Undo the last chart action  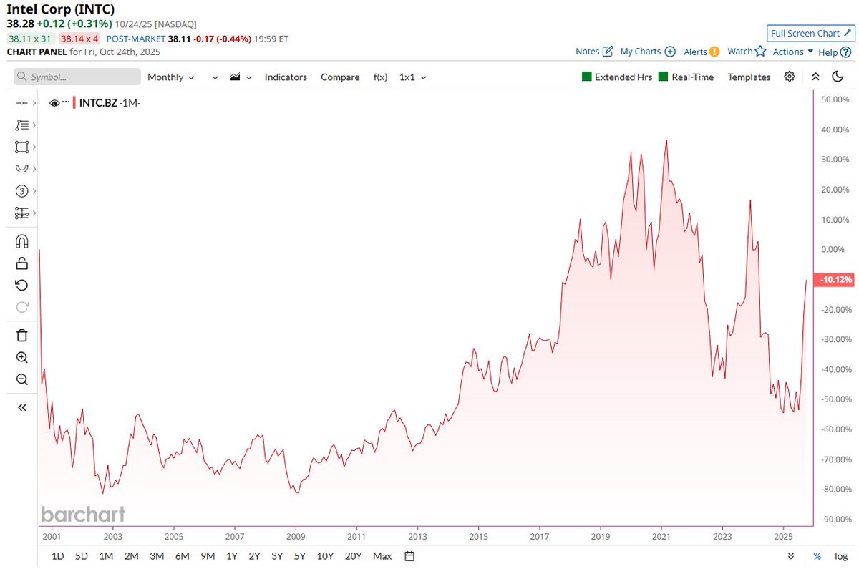(21, 286)
